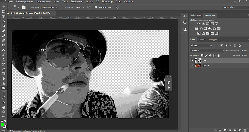The image size is (249, 132).
Task: Select the Gradient tool
Action: click(4, 74)
